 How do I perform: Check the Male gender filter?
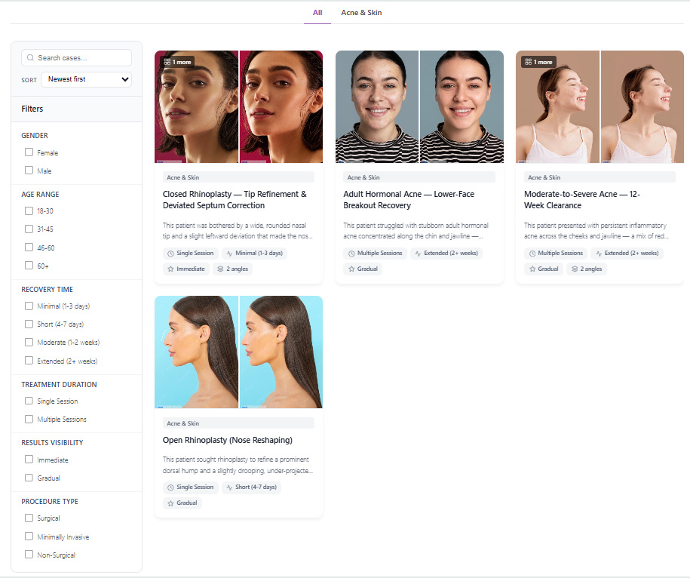[29, 171]
